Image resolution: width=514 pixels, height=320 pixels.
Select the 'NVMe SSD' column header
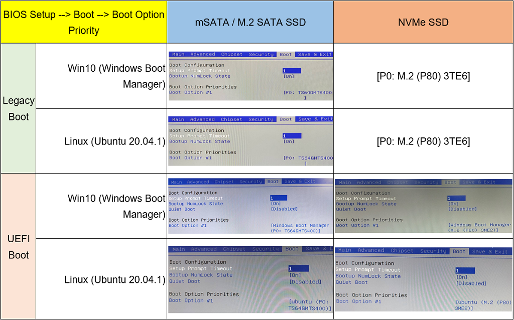click(x=423, y=22)
